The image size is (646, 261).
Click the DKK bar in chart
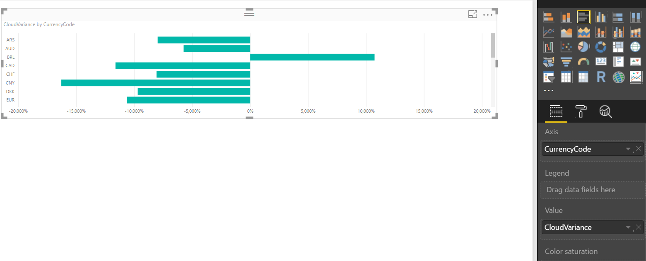pos(194,92)
